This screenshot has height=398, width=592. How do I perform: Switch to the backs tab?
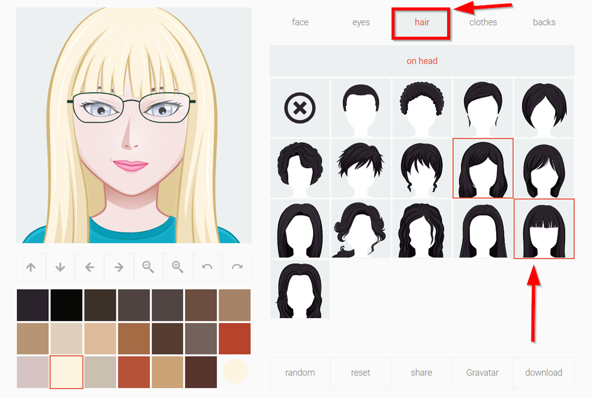pos(544,22)
